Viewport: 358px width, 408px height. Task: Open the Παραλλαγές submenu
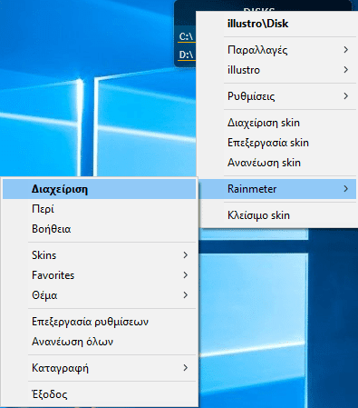(276, 50)
